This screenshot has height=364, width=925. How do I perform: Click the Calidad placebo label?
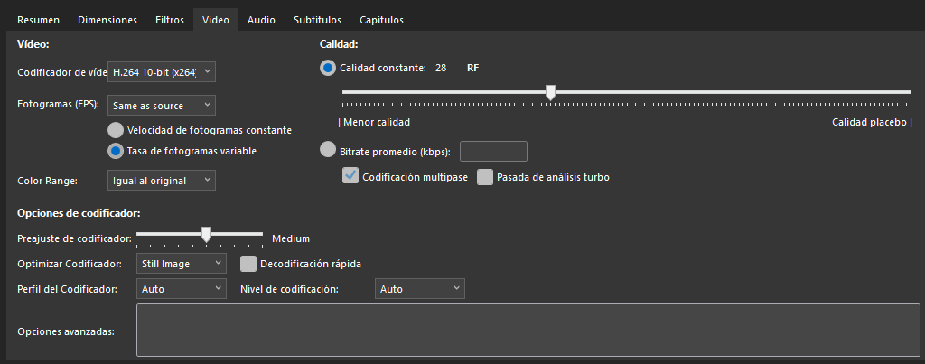click(x=869, y=122)
